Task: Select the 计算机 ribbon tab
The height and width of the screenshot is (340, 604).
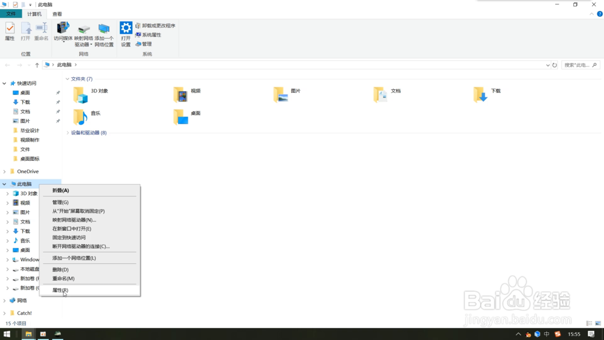Action: point(34,14)
